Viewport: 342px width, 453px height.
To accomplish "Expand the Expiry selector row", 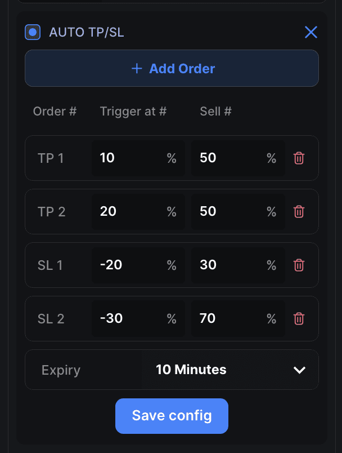I will click(x=172, y=370).
